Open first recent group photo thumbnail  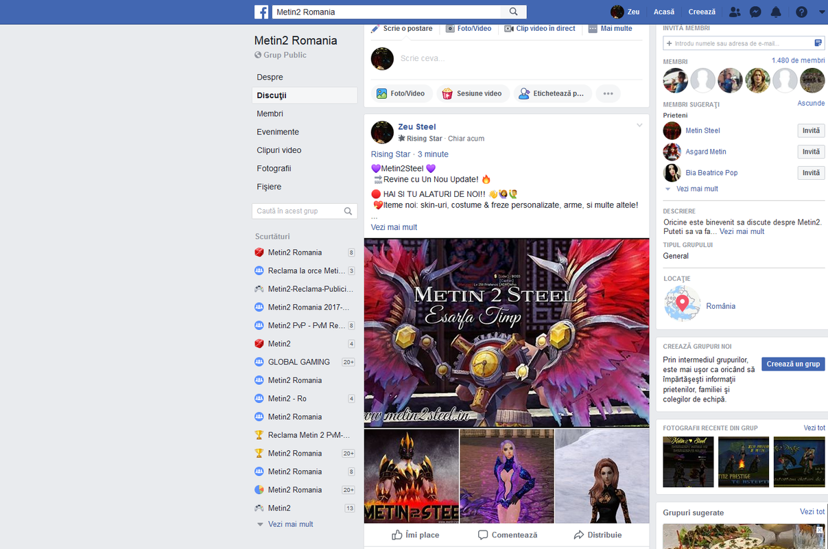tap(688, 462)
